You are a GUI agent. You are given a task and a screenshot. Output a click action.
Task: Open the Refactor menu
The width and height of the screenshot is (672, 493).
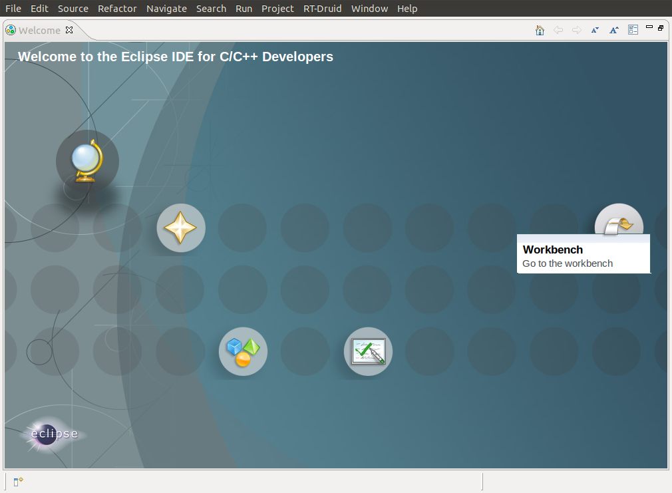click(x=117, y=9)
